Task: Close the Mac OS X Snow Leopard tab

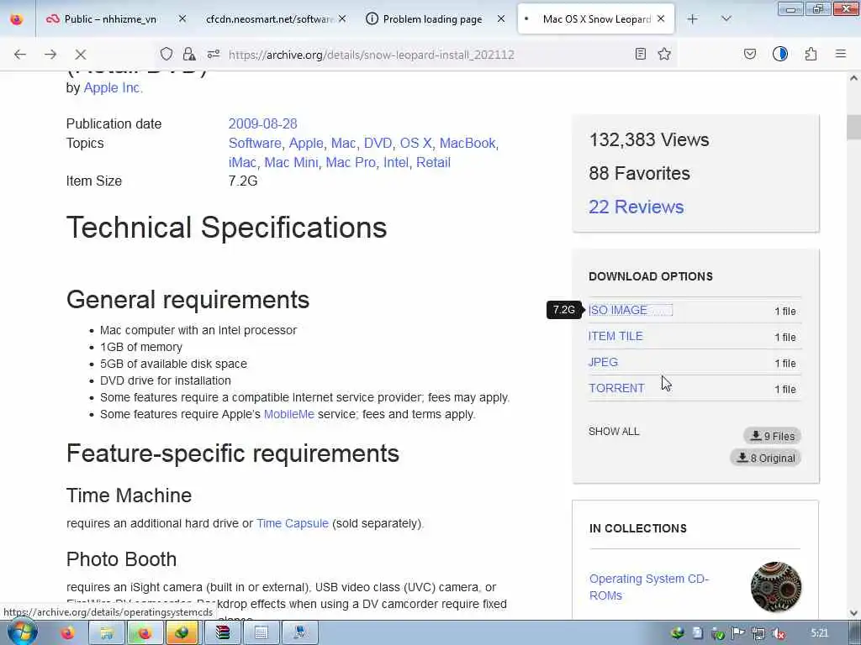Action: coord(661,19)
